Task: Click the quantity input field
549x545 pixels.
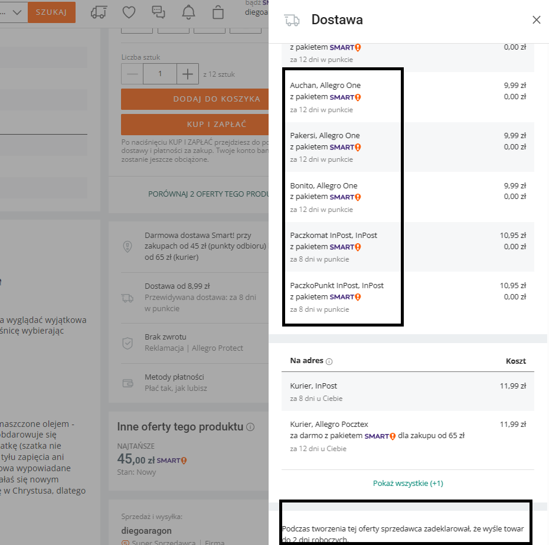Action: click(160, 74)
